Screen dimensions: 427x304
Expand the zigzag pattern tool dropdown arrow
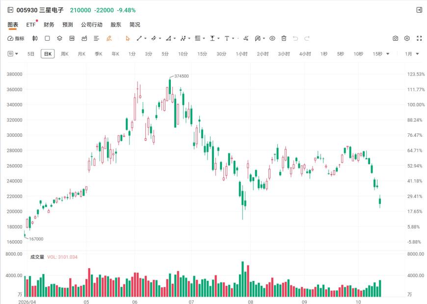(x=189, y=38)
